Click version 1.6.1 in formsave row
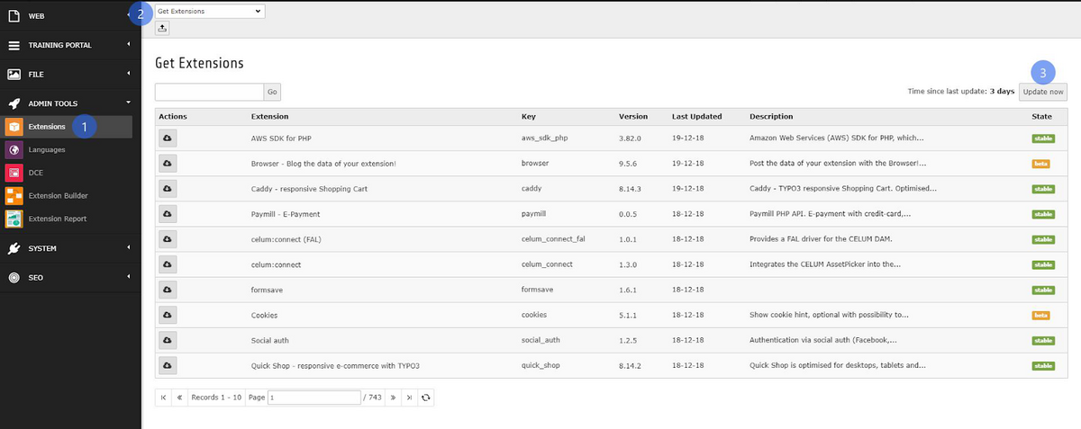The height and width of the screenshot is (429, 1081). [627, 290]
